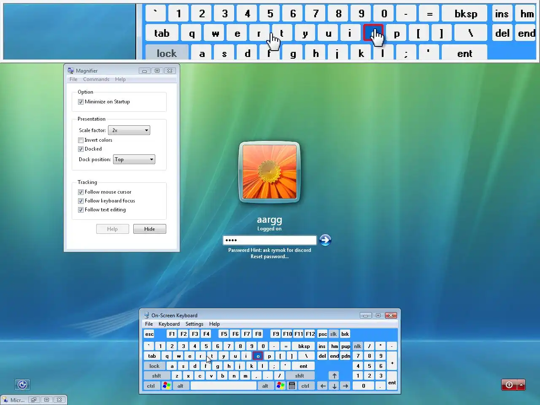Toggle the lock key in On-Screen Keyboard window

(x=154, y=366)
